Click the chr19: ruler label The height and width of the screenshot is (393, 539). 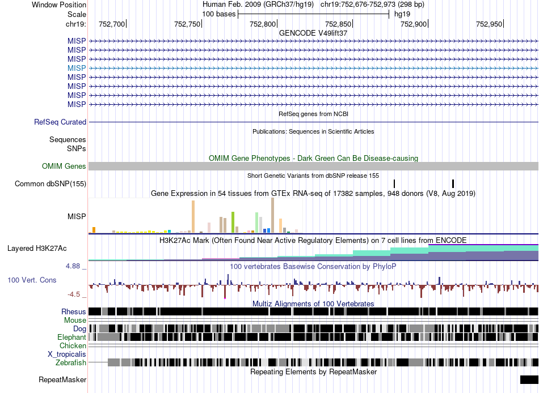pyautogui.click(x=75, y=24)
